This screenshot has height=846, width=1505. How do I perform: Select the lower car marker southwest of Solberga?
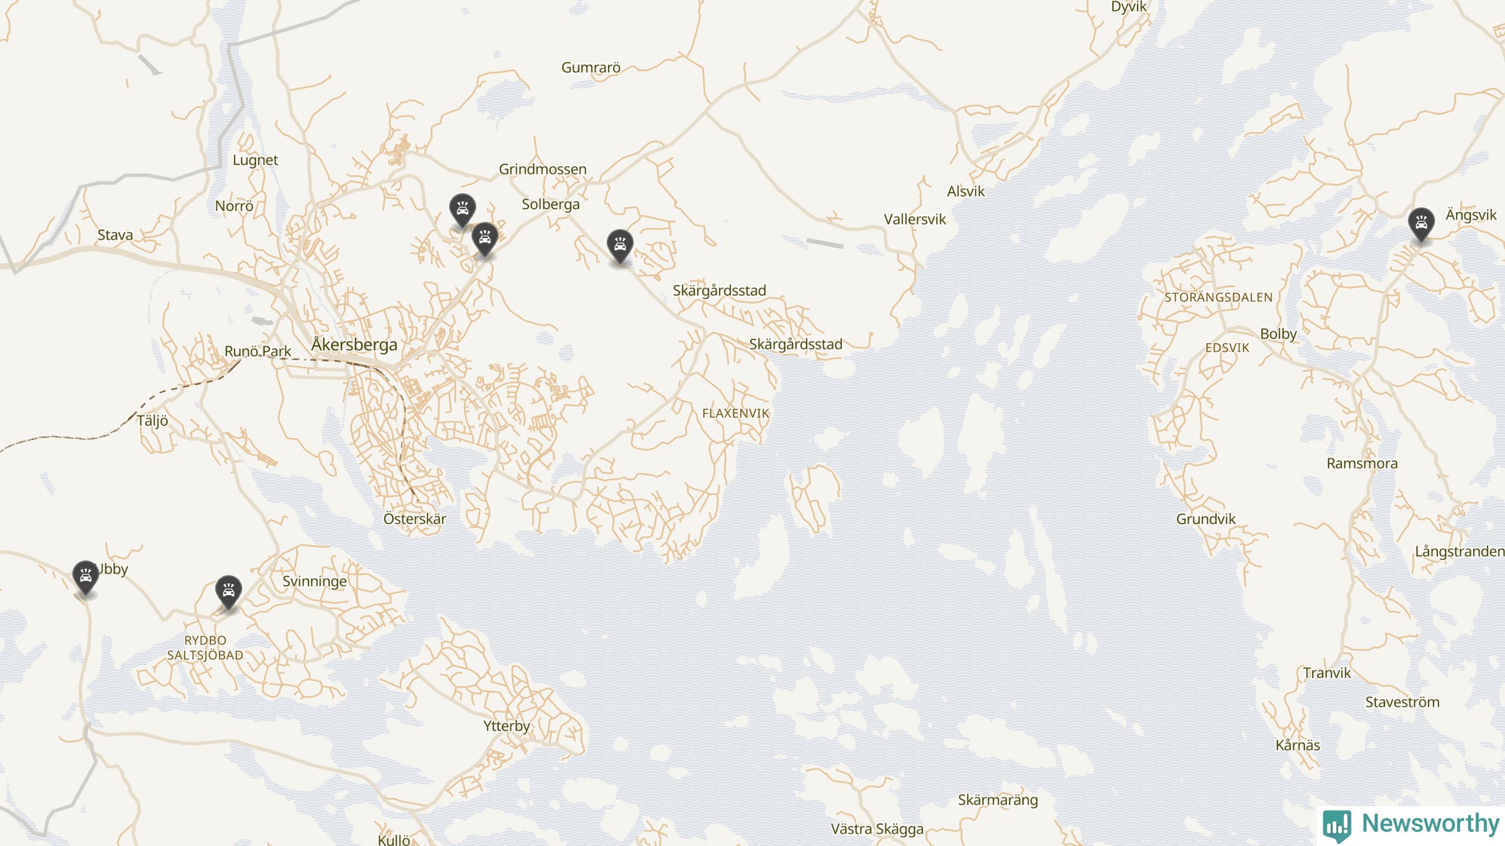(x=485, y=239)
